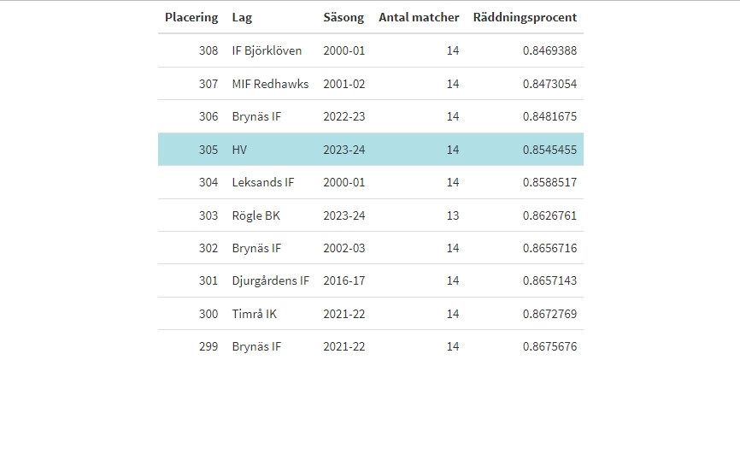Screen dimensions: 740x472
Task: Click the Lag column header
Action: click(x=242, y=17)
